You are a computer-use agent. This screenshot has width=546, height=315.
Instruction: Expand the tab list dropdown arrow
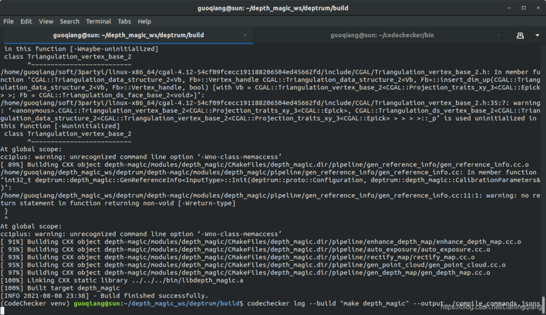[537, 35]
